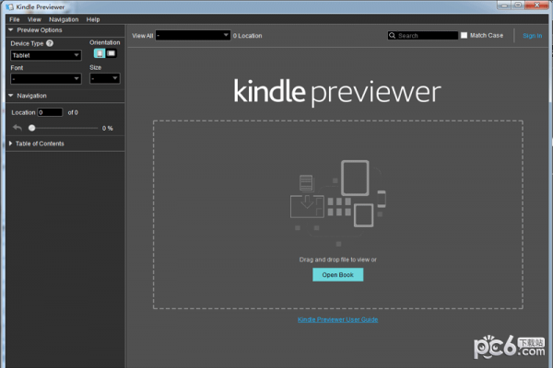Open Device Type help question mark
553x368 pixels.
pos(50,43)
